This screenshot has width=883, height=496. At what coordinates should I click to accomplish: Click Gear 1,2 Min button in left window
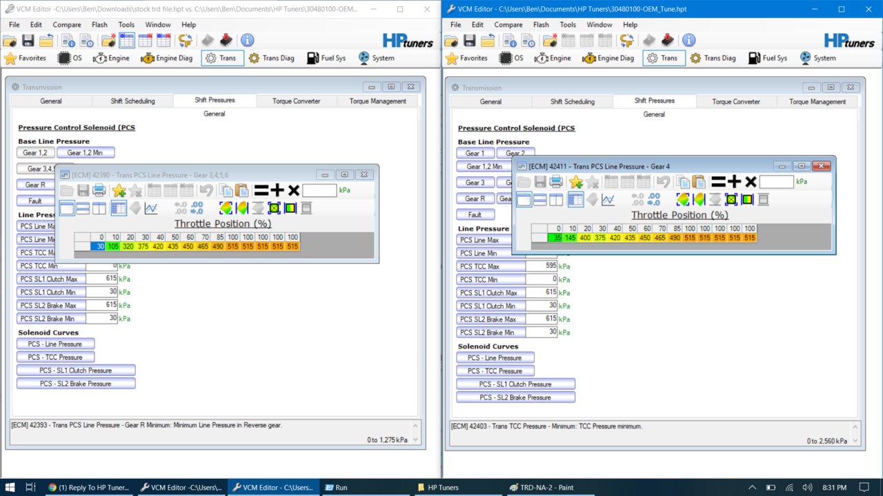tap(86, 153)
